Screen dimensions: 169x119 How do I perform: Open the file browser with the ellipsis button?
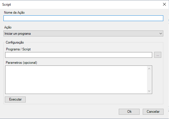pyautogui.click(x=158, y=55)
